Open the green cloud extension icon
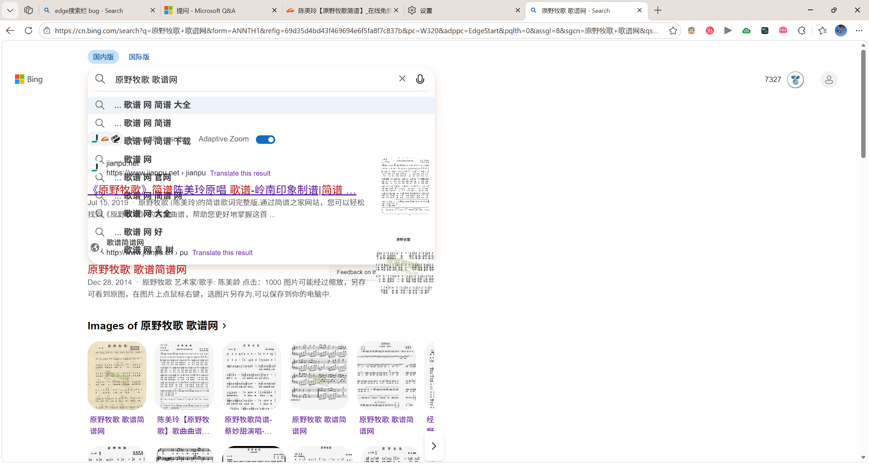This screenshot has height=464, width=869. pos(746,31)
